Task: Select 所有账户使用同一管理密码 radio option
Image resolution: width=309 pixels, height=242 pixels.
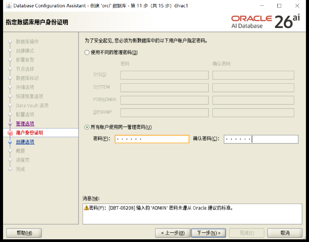Action: [x=87, y=127]
